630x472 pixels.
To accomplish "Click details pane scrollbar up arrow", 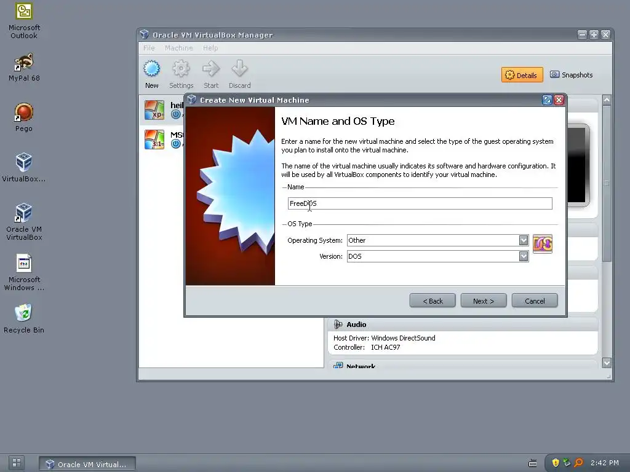I will (607, 100).
